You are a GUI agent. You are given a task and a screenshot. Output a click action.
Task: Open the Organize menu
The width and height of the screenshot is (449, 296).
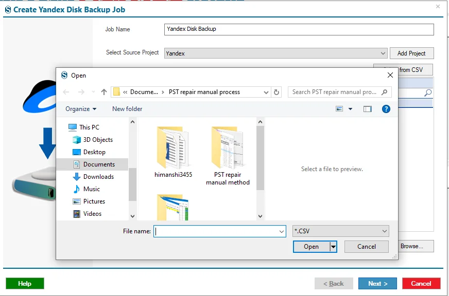pos(81,109)
